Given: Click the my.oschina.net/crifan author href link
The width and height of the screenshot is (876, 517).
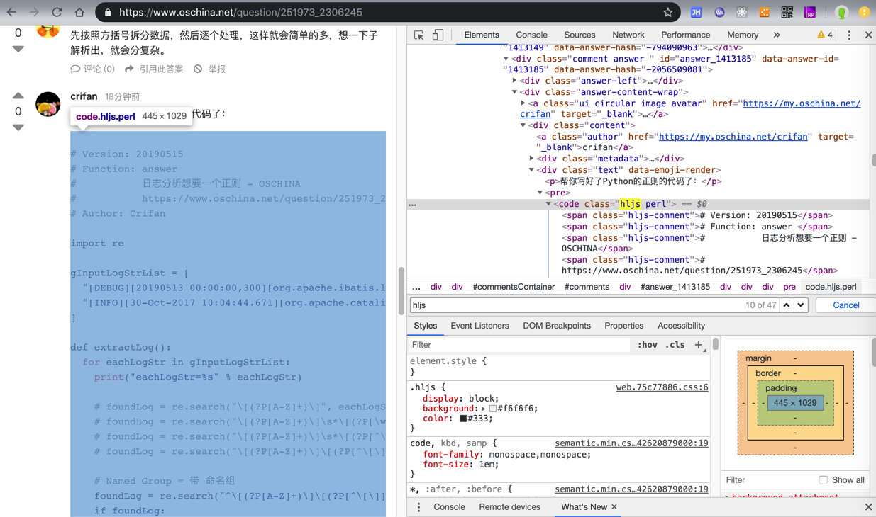Looking at the screenshot, I should pyautogui.click(x=733, y=137).
